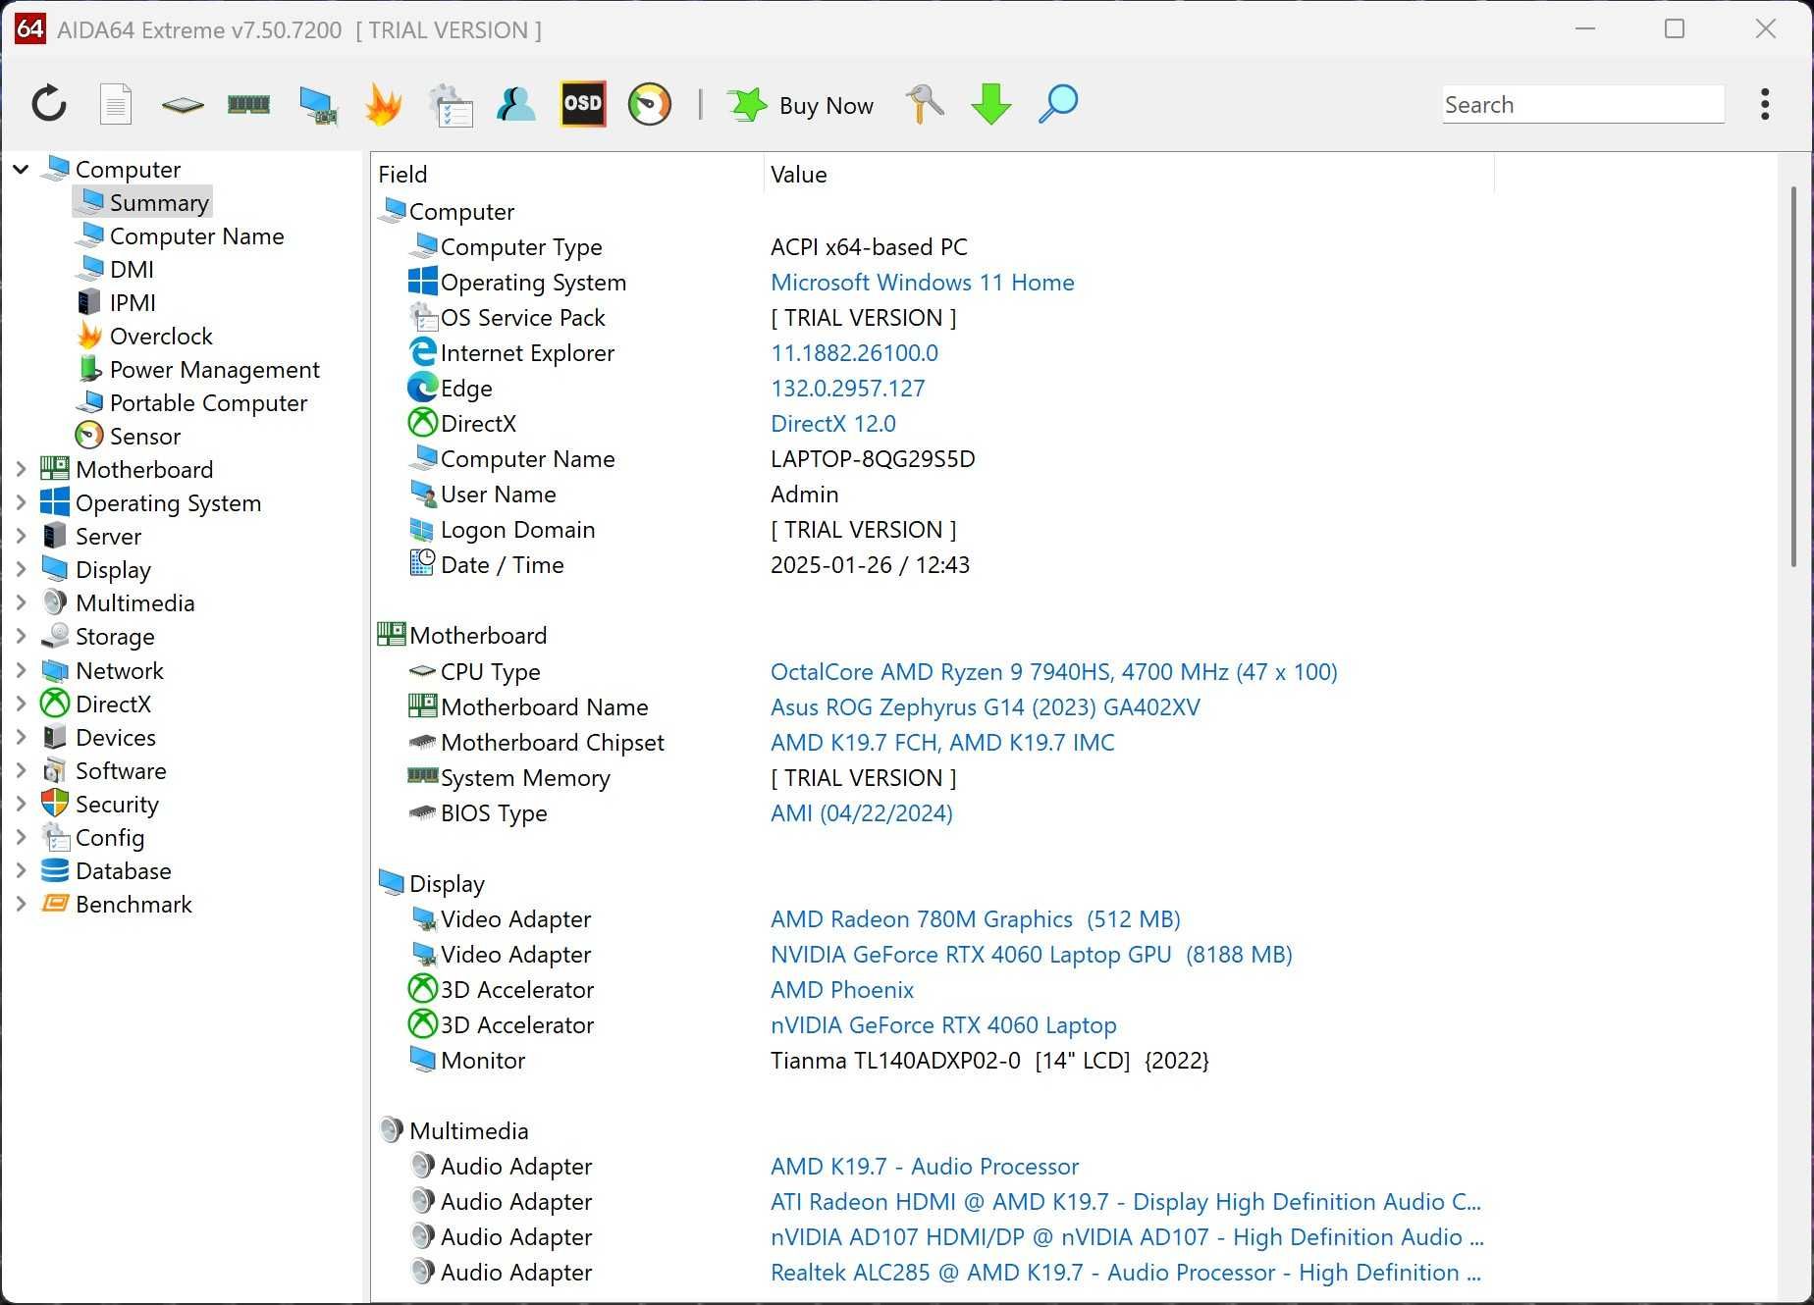Image resolution: width=1814 pixels, height=1305 pixels.
Task: Click the Internet Explorer row icon
Action: click(x=422, y=352)
